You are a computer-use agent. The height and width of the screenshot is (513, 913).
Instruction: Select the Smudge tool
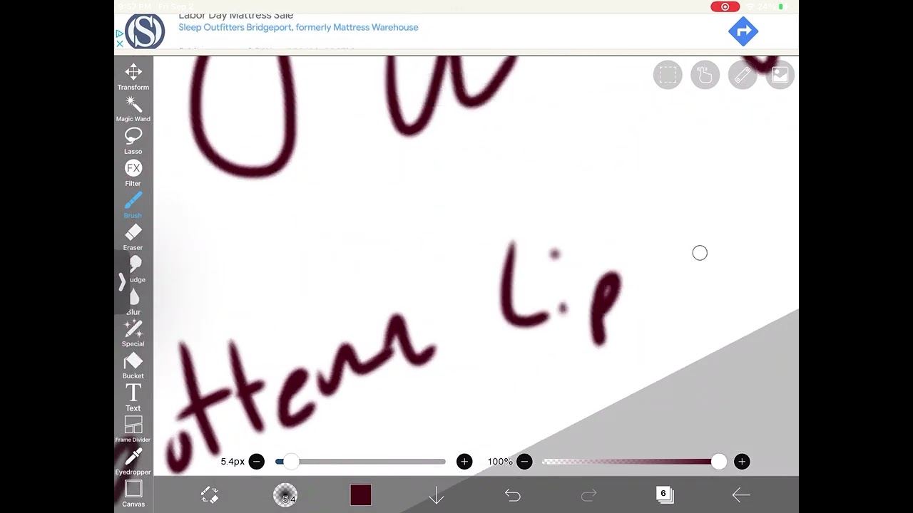point(136,269)
